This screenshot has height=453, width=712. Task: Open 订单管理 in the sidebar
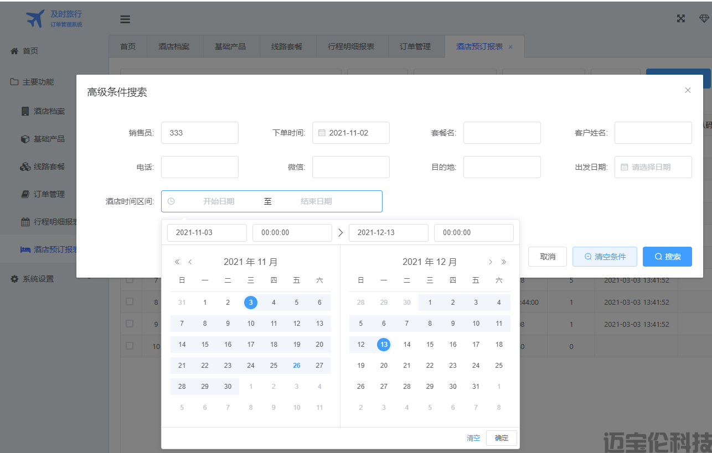tap(49, 194)
